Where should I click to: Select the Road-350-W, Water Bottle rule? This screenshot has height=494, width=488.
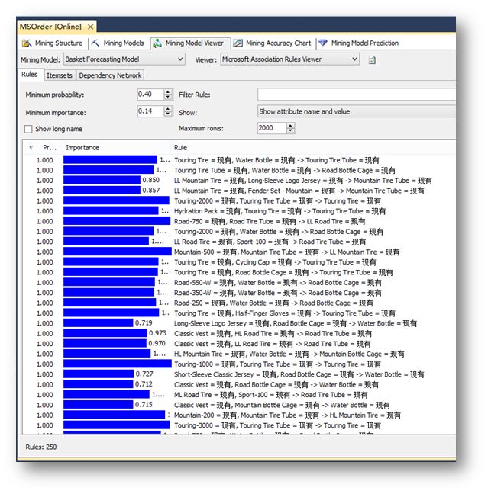[x=278, y=293]
